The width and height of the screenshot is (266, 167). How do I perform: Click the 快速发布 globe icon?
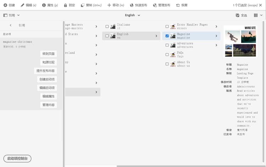132,5
